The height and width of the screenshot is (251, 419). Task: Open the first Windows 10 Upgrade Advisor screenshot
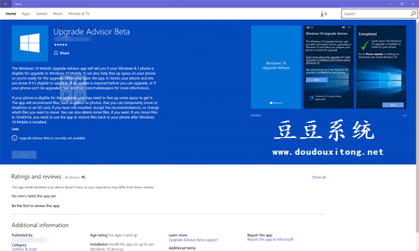[x=276, y=67]
